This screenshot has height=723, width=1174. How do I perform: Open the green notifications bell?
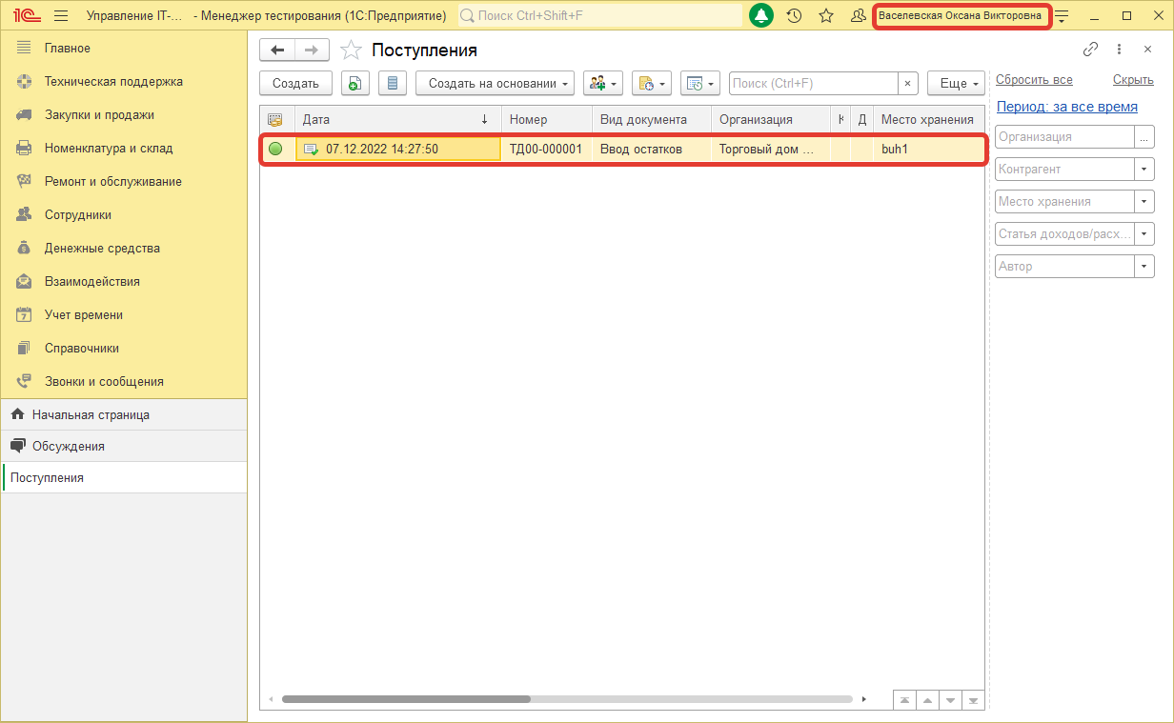[x=761, y=16]
